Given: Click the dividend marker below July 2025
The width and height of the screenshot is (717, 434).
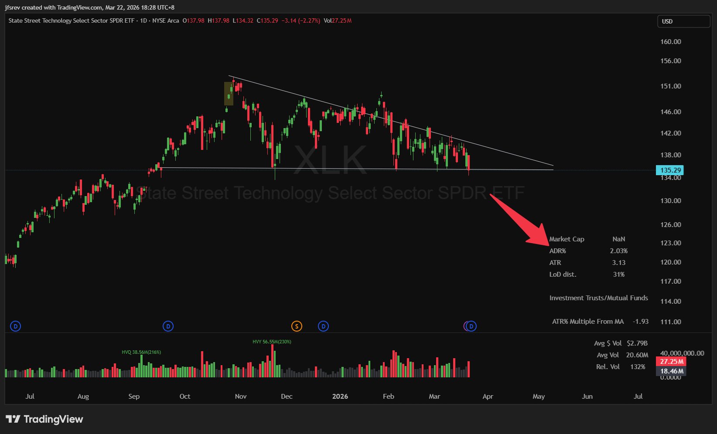Looking at the screenshot, I should [x=15, y=326].
